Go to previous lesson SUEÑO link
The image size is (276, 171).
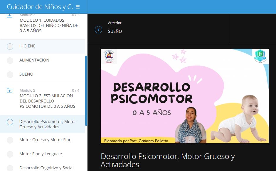[115, 31]
